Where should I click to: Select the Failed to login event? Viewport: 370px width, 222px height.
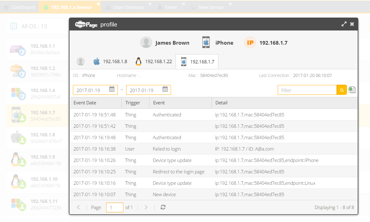[214, 149]
